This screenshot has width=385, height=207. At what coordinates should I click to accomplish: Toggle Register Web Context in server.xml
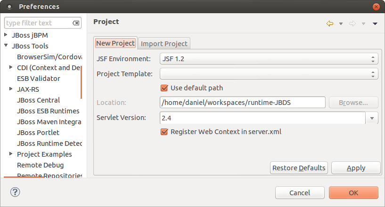[x=164, y=132]
